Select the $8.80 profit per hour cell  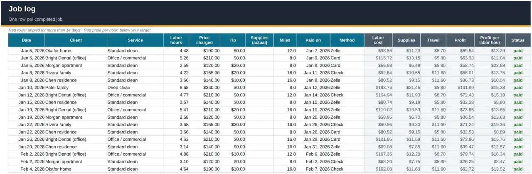click(x=490, y=103)
